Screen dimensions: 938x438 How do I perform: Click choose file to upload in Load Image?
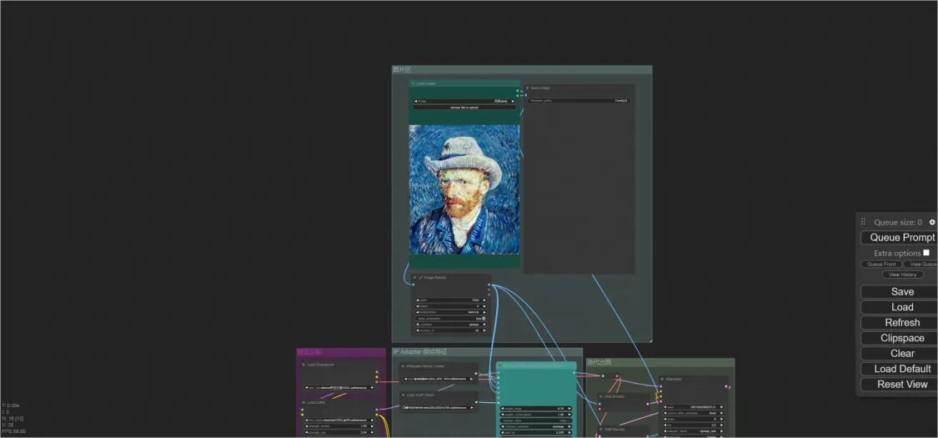(x=464, y=107)
